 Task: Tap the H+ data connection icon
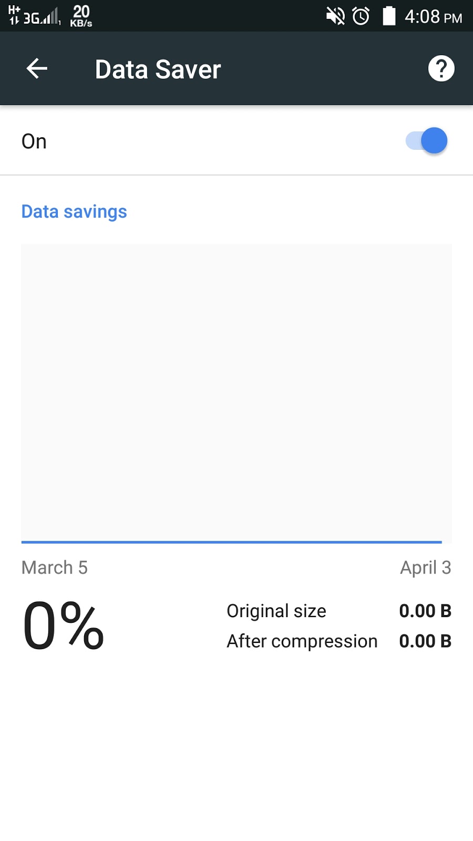[14, 15]
